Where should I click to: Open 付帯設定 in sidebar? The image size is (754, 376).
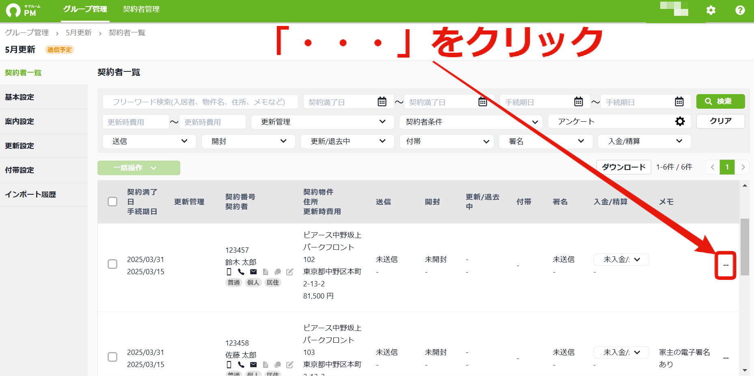coord(44,170)
